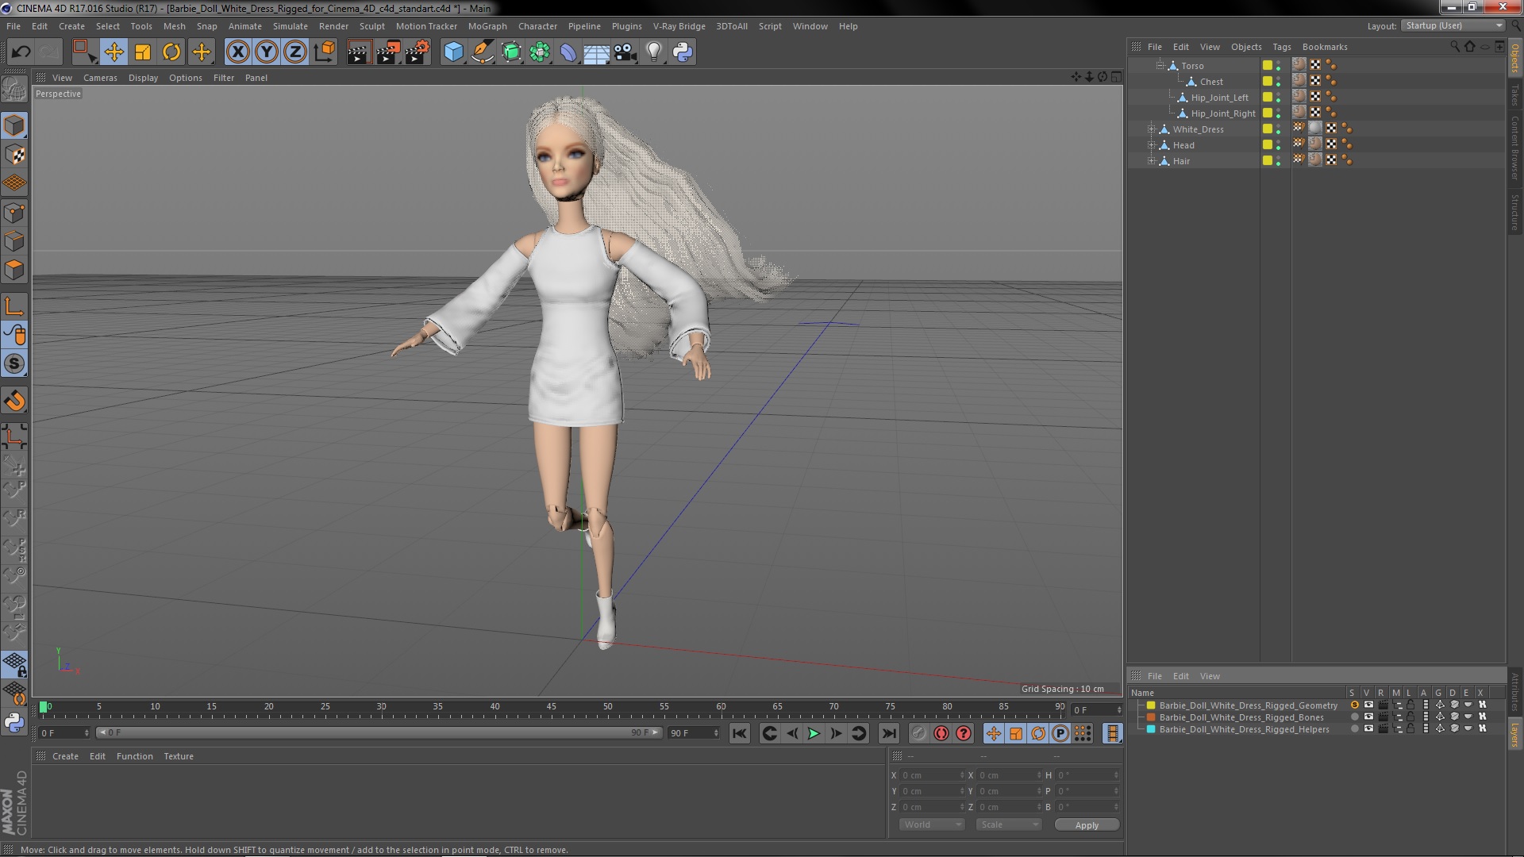Open Material Manager Texture menu

(x=179, y=756)
